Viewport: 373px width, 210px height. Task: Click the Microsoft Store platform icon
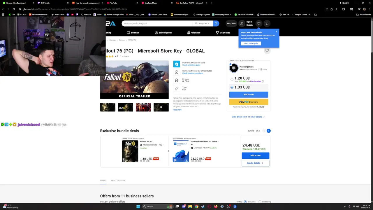click(176, 64)
